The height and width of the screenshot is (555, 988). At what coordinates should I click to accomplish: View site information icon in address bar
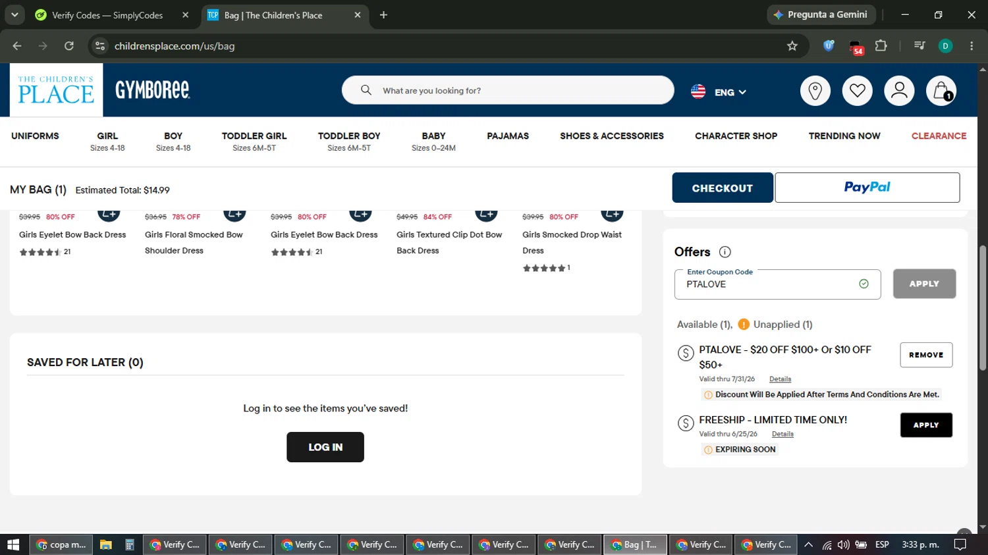coord(100,46)
